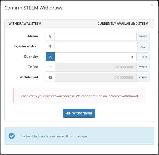Viewport: 159px width, 155px height.
Task: Click the Currently Available 0 STEEM text
Action: [x=123, y=24]
